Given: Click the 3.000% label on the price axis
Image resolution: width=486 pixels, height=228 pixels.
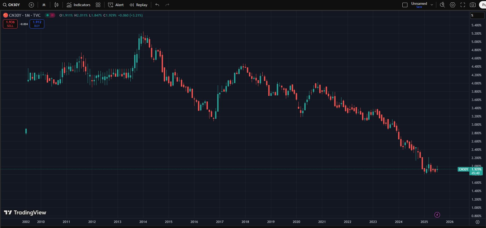Looking at the screenshot, I should pyautogui.click(x=476, y=125).
